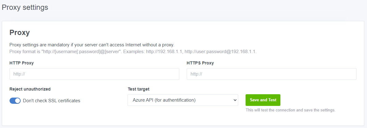Click the "Reject unauthorized" label
The image size is (367, 128).
(30, 89)
